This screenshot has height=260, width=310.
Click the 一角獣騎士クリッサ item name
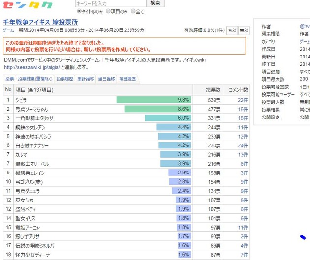(34, 118)
